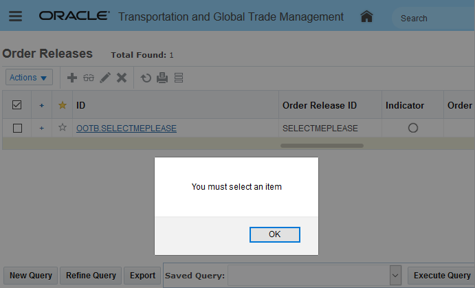Click the Edit pencil toolbar icon
The image size is (475, 288).
[105, 78]
